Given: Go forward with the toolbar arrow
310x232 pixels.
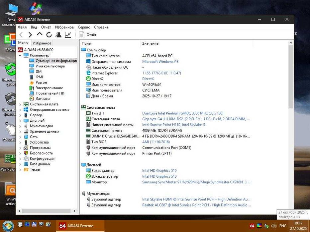Looking at the screenshot, I should [30, 35].
